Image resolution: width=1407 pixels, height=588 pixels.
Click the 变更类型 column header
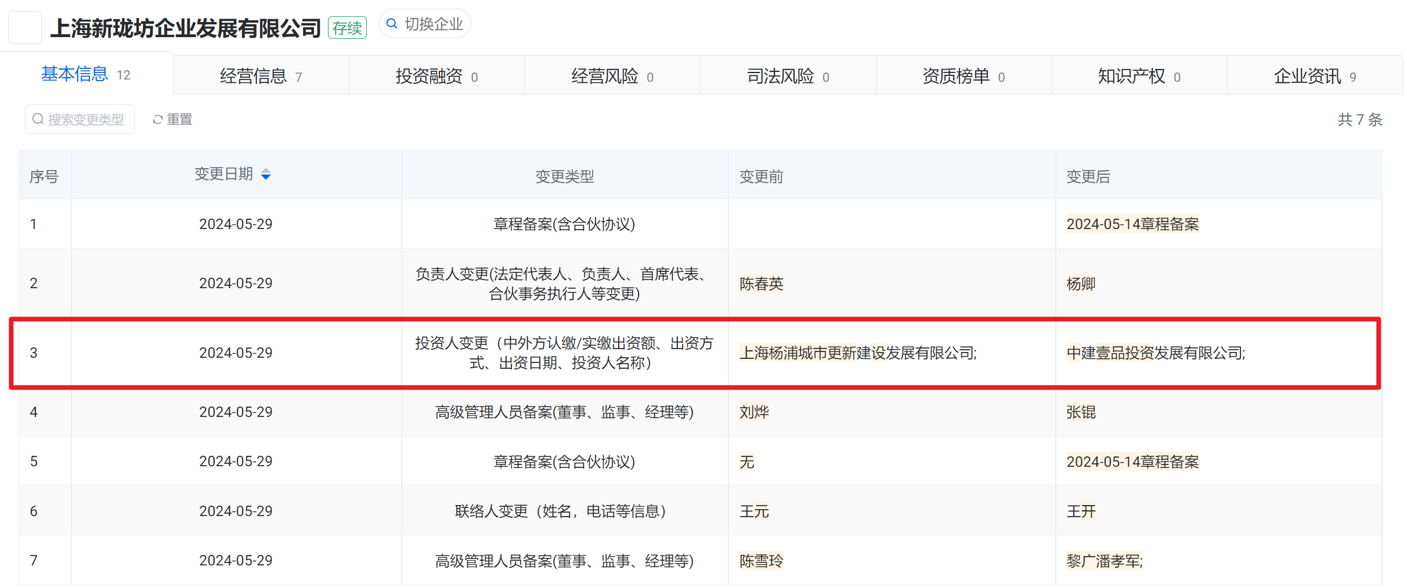pos(564,176)
